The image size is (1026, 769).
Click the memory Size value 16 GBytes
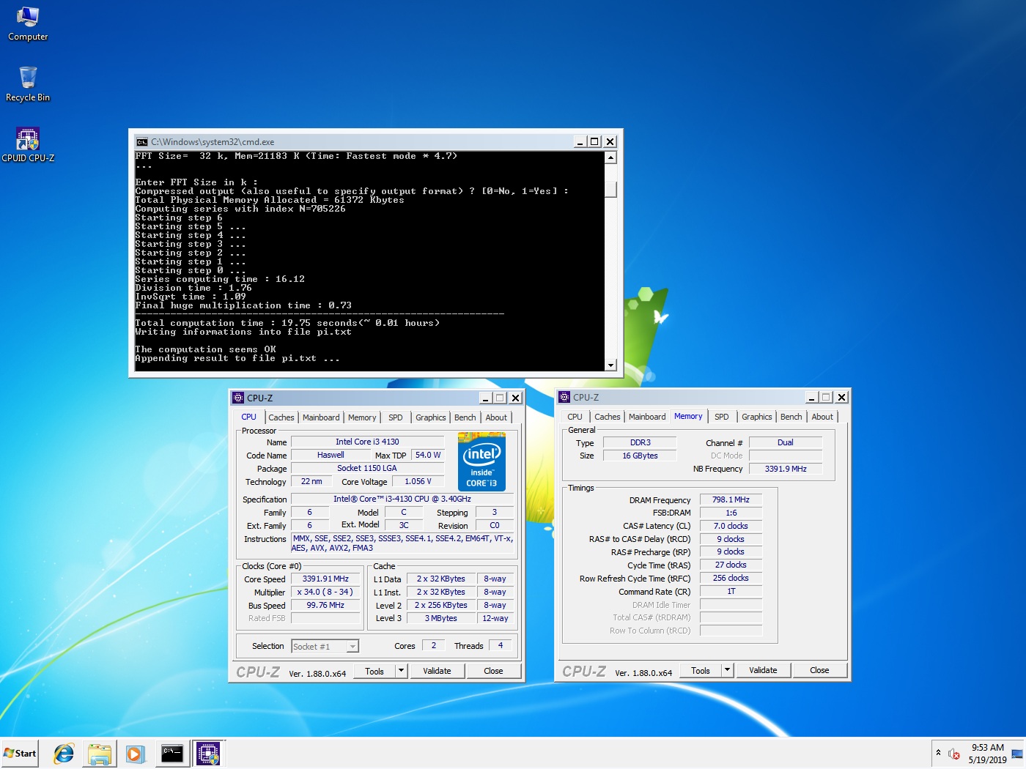coord(640,456)
